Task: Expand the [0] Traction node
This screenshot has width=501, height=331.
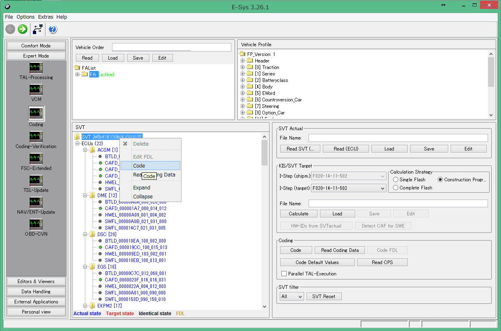Action: 243,67
